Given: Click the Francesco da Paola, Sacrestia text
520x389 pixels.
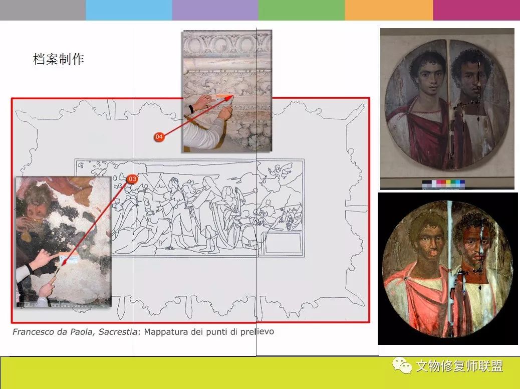Looking at the screenshot, I should [x=75, y=331].
